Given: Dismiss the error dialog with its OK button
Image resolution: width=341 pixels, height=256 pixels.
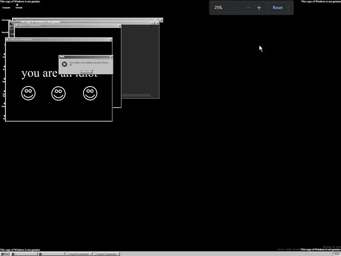Looking at the screenshot, I should [86, 71].
